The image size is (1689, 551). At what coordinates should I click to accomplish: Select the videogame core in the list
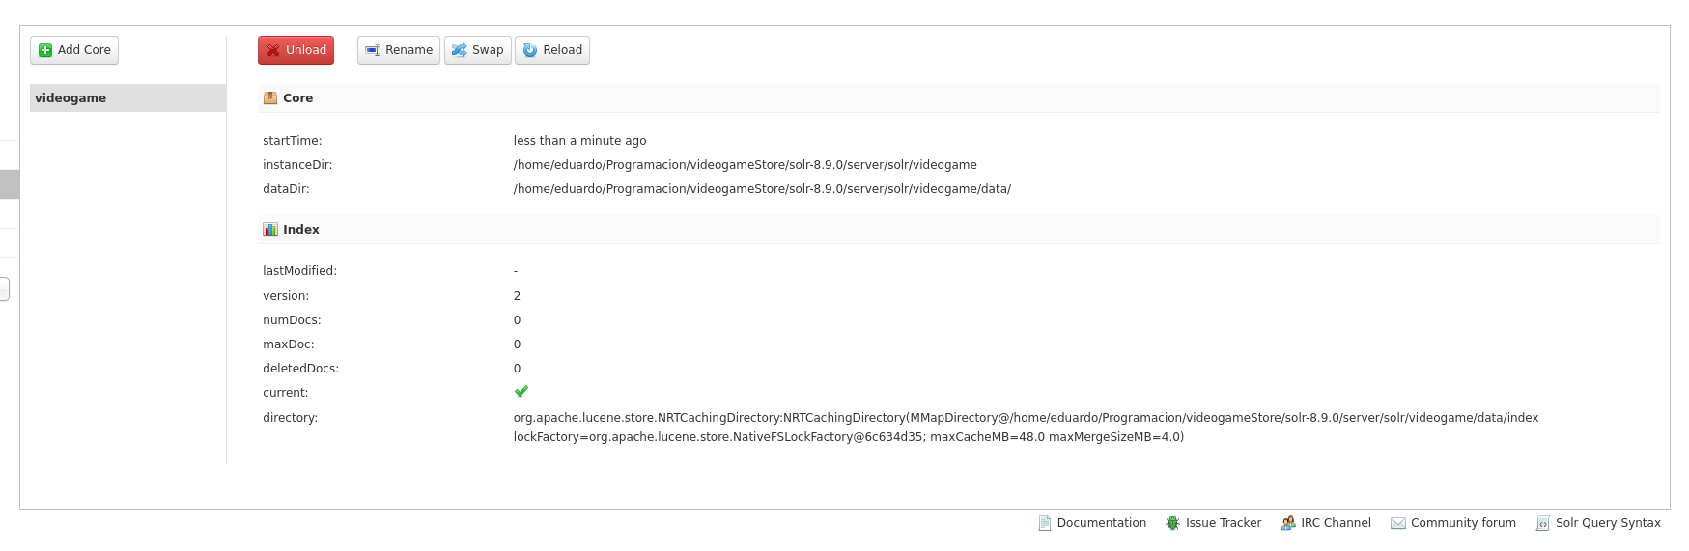[x=70, y=98]
